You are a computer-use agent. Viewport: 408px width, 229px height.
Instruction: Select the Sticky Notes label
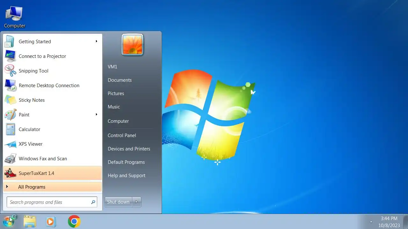32,100
